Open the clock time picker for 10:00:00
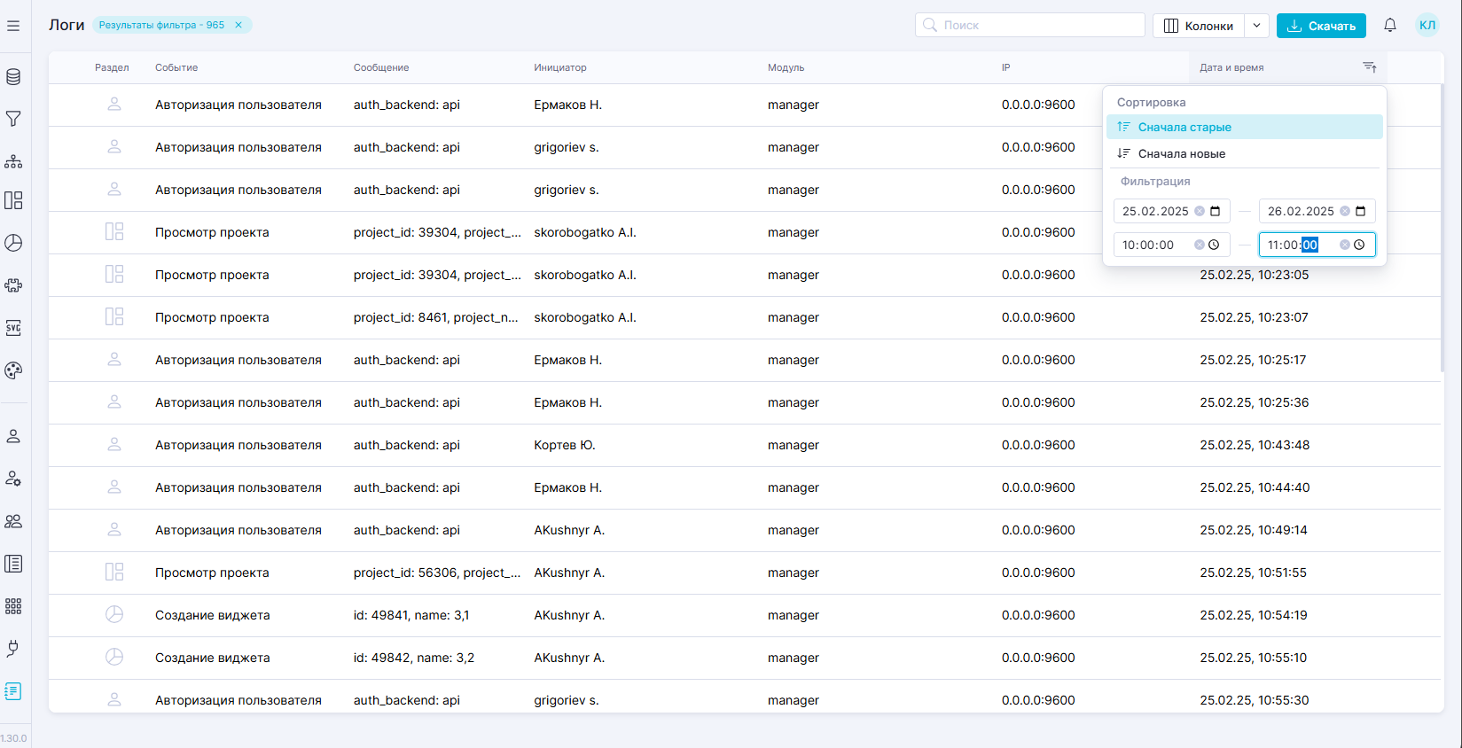Viewport: 1462px width, 748px height. click(1214, 245)
